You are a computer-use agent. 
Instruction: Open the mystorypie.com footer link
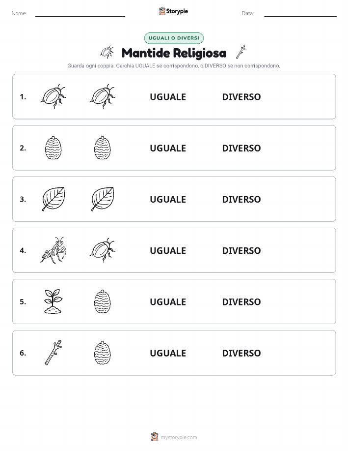pos(179,437)
